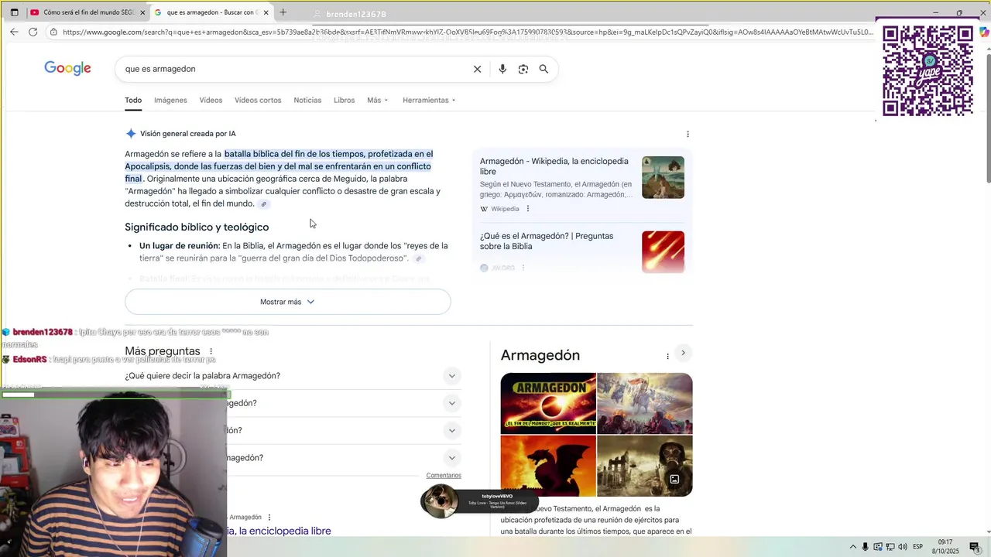991x557 pixels.
Task: Click the image gallery icon on thumbnail
Action: point(674,479)
